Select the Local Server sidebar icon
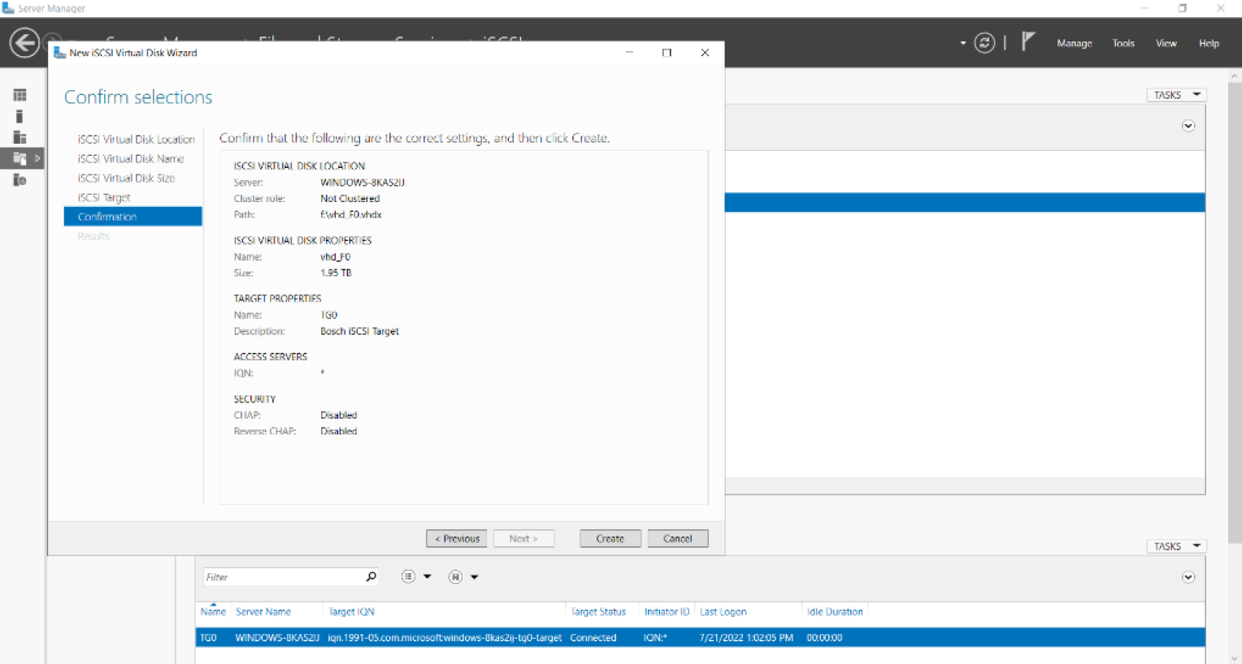This screenshot has height=664, width=1242. 20,117
